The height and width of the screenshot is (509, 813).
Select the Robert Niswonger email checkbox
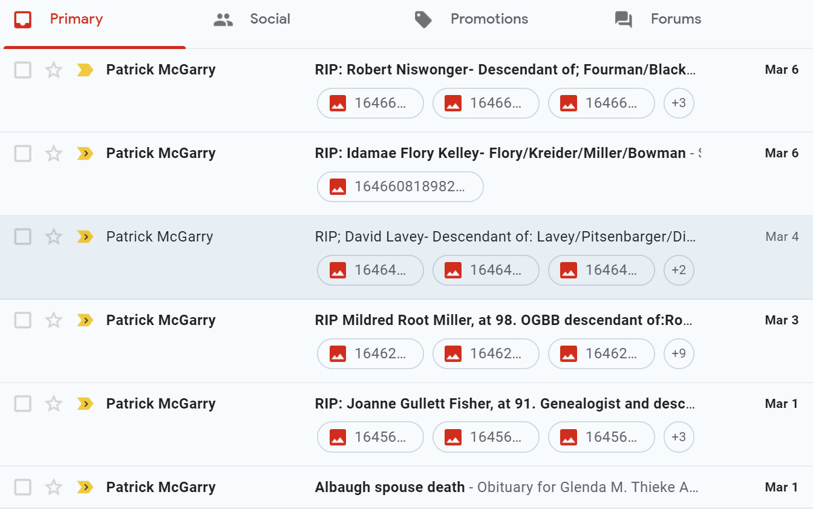[x=23, y=70]
